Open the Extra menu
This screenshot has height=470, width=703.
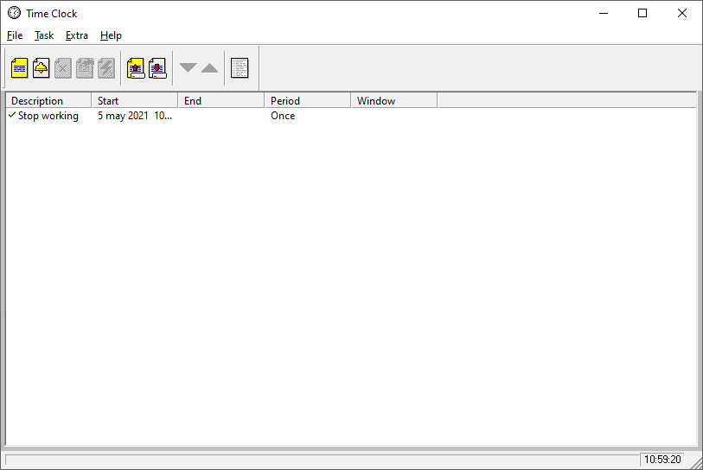(x=77, y=35)
